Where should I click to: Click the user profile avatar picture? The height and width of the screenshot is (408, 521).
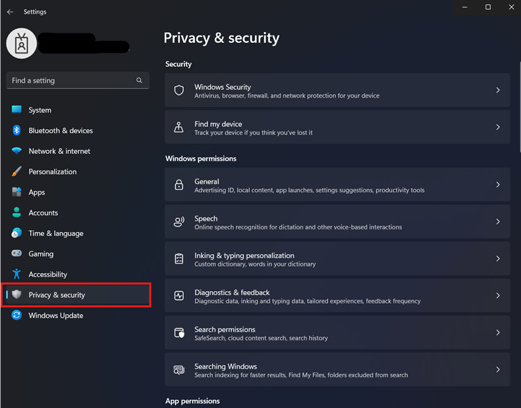tap(21, 43)
